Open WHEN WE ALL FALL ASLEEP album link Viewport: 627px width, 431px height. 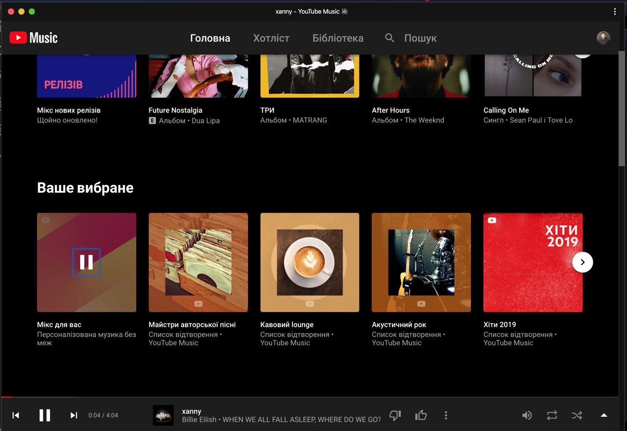302,420
